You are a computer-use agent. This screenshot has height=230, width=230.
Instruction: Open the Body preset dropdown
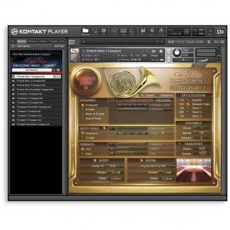click(x=108, y=166)
